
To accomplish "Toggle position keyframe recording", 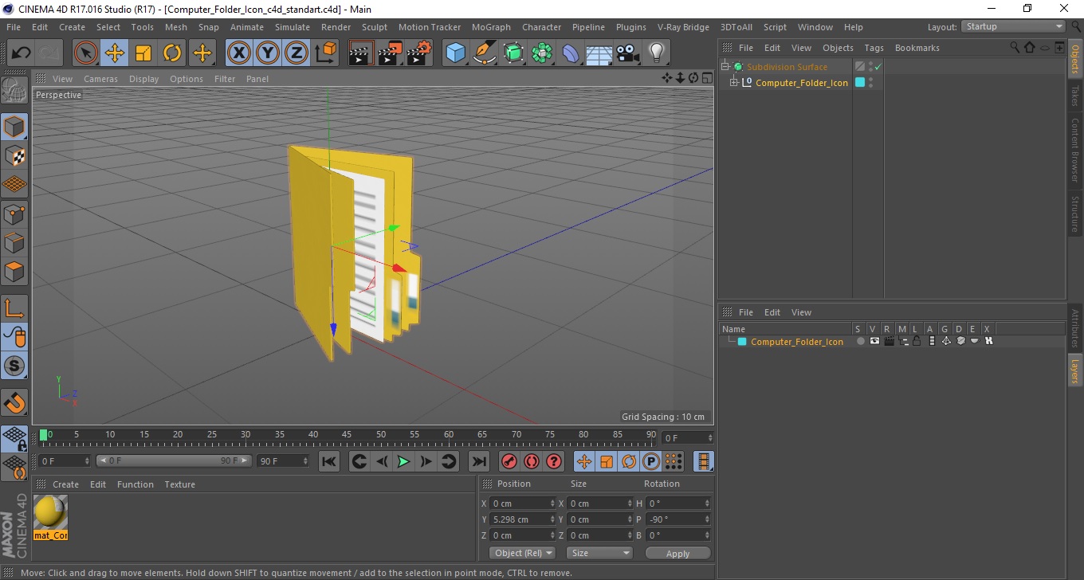I will click(x=584, y=461).
